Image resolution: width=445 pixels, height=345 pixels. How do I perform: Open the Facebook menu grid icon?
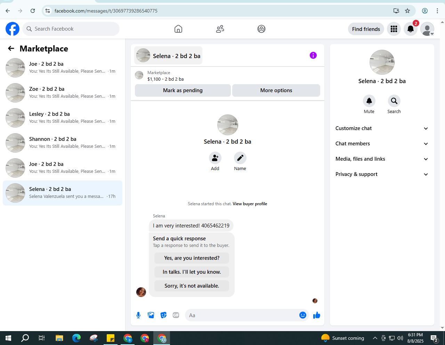394,29
